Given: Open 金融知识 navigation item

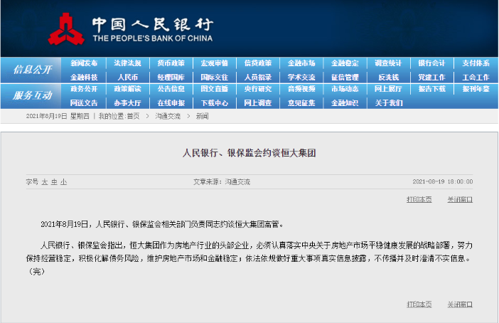Looking at the screenshot, I should pos(345,103).
